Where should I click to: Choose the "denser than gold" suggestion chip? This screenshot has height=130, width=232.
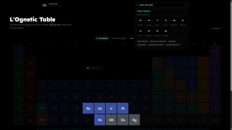pos(142,41)
